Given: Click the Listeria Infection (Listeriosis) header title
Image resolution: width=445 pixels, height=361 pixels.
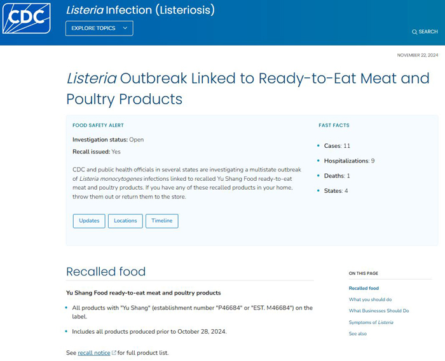Looking at the screenshot, I should coord(140,10).
